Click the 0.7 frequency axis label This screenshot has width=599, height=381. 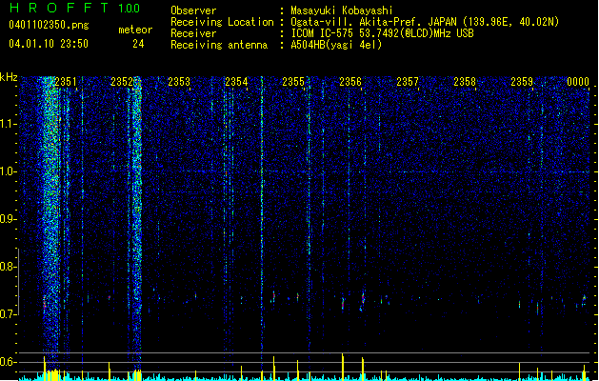8,314
